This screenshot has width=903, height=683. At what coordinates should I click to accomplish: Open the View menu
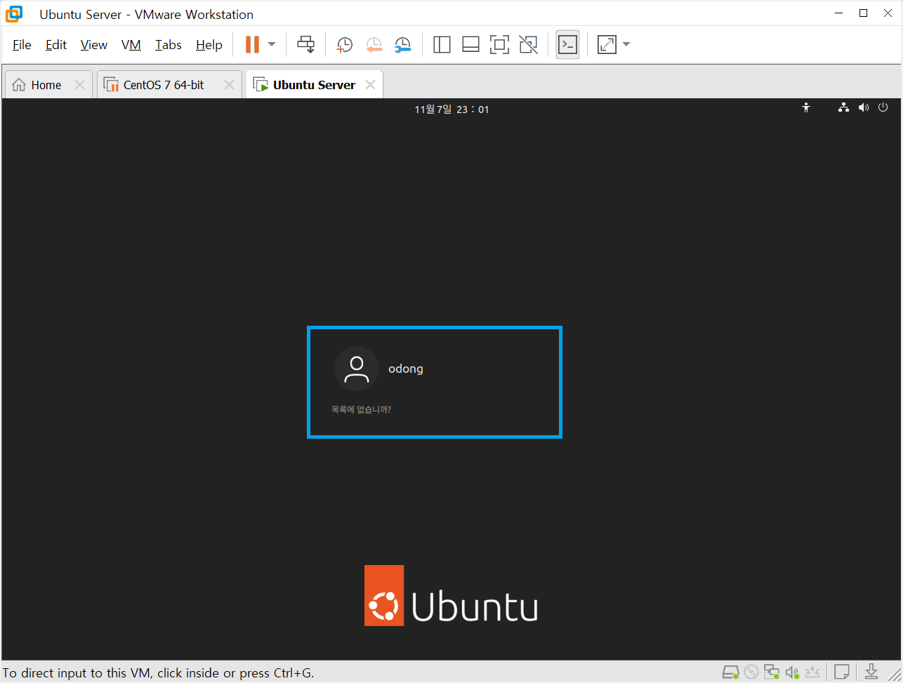coord(94,45)
